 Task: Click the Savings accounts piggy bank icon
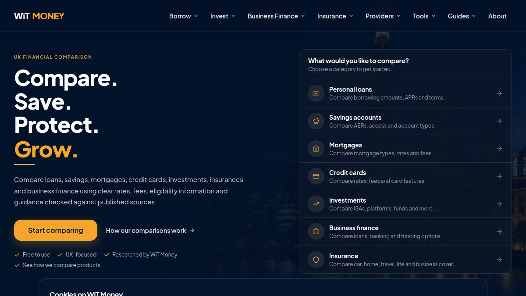316,121
